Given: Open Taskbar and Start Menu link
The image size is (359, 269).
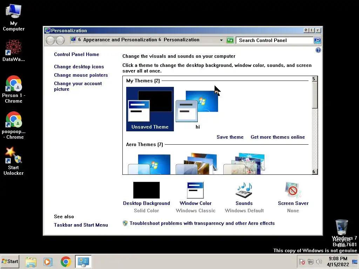Looking at the screenshot, I should 81,225.
